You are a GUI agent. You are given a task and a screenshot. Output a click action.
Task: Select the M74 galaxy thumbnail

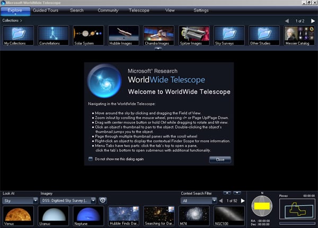point(194,216)
